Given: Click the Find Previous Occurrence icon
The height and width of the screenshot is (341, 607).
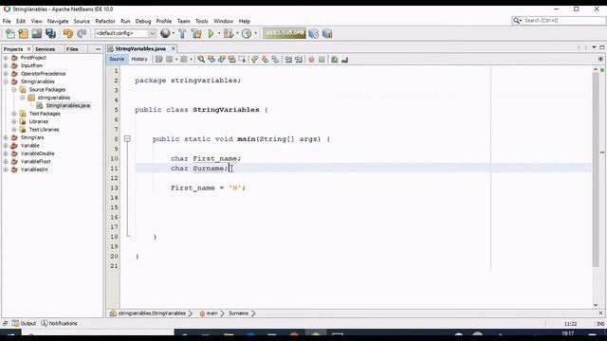Looking at the screenshot, I should (x=212, y=59).
